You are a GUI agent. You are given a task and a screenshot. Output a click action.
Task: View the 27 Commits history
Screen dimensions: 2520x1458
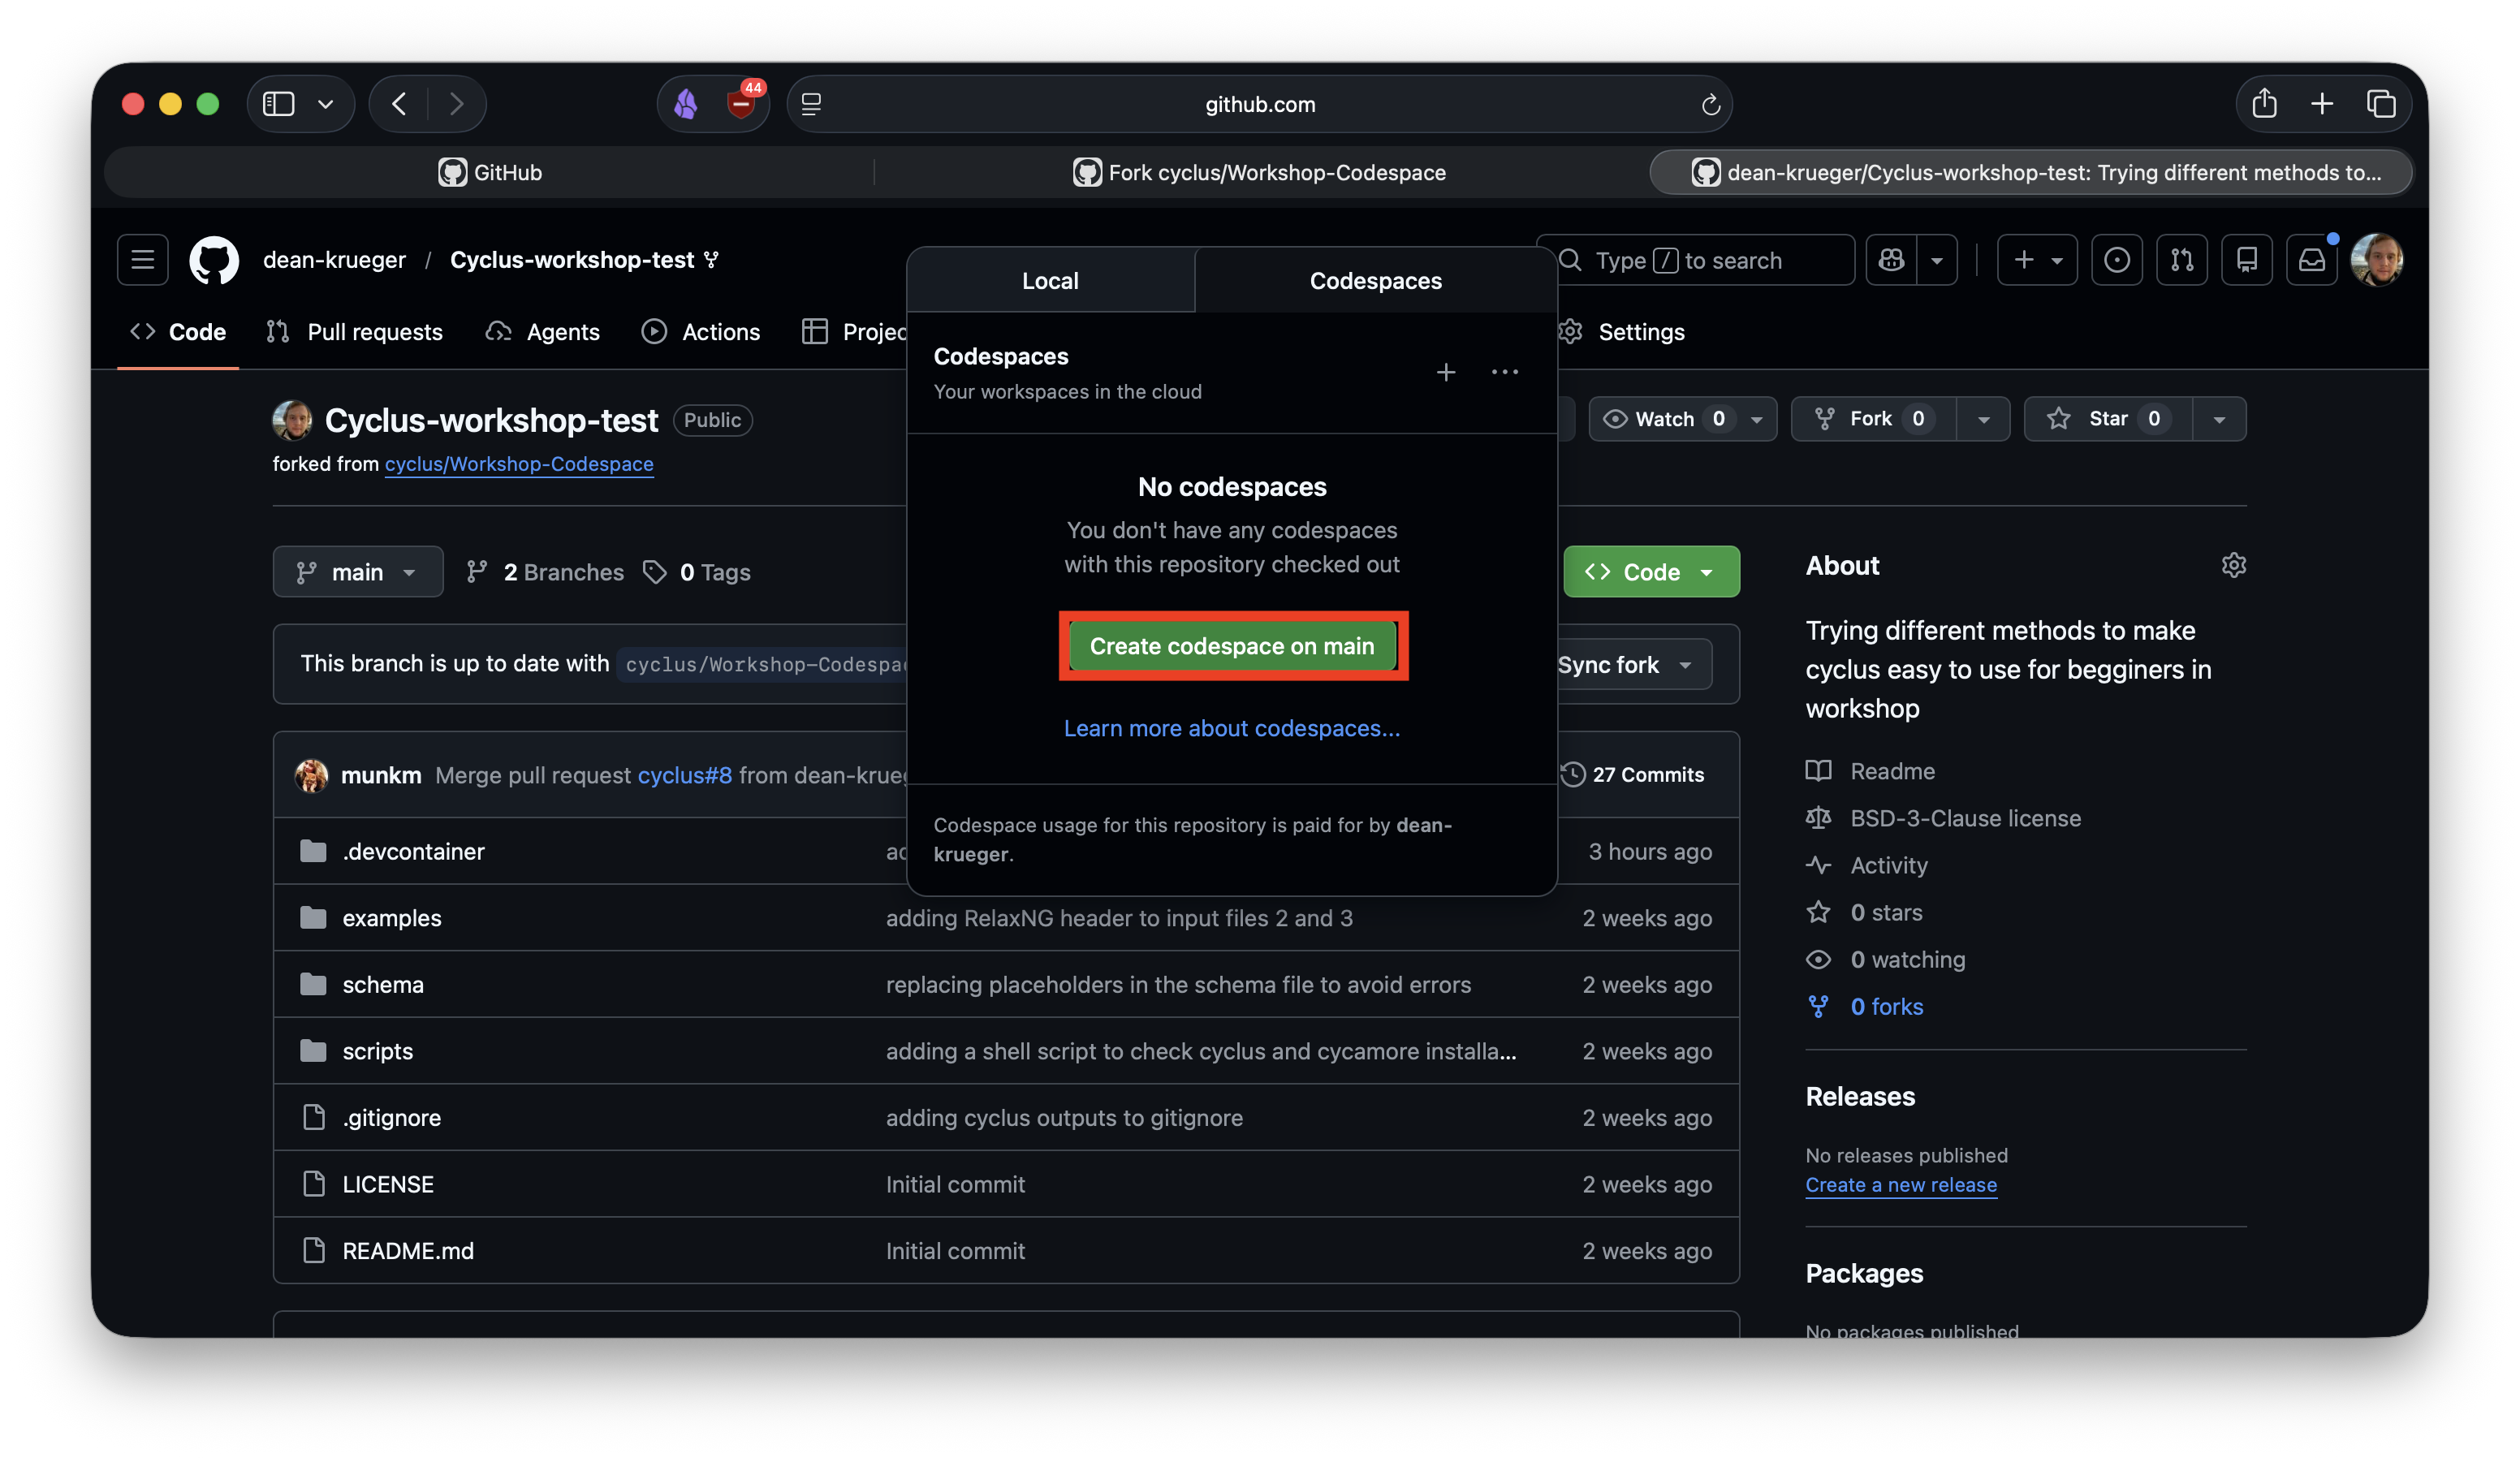(1632, 775)
